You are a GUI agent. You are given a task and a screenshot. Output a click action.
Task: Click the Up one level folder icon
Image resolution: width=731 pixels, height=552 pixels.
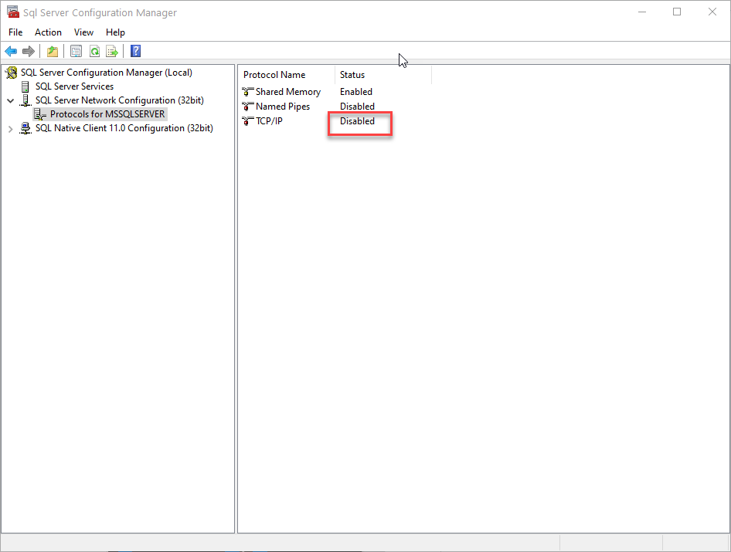click(x=53, y=51)
